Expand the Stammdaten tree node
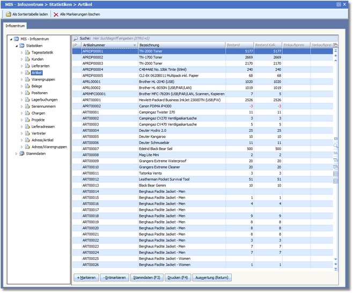This screenshot has width=353, height=293. click(16, 154)
